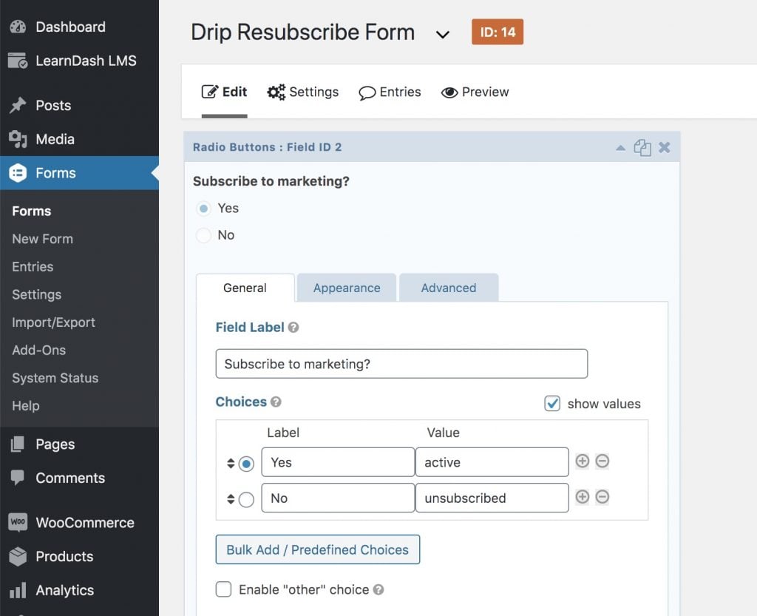This screenshot has width=757, height=616.
Task: Click the Analytics bar chart icon
Action: pos(18,590)
